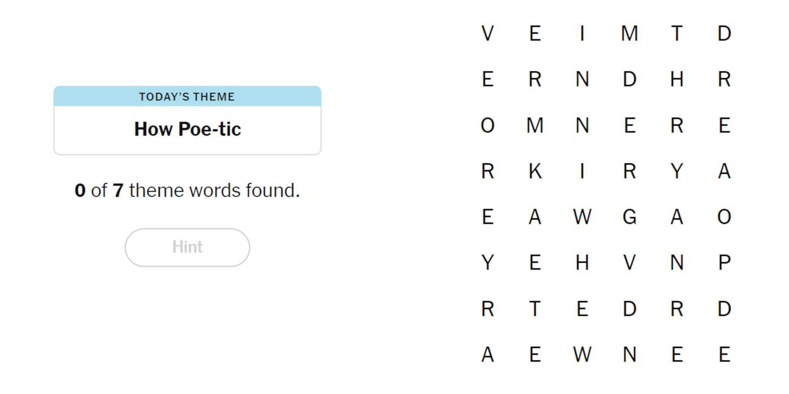Viewport: 789px width, 394px height.
Task: Click the "How Poe-tic" theme title
Action: [187, 129]
